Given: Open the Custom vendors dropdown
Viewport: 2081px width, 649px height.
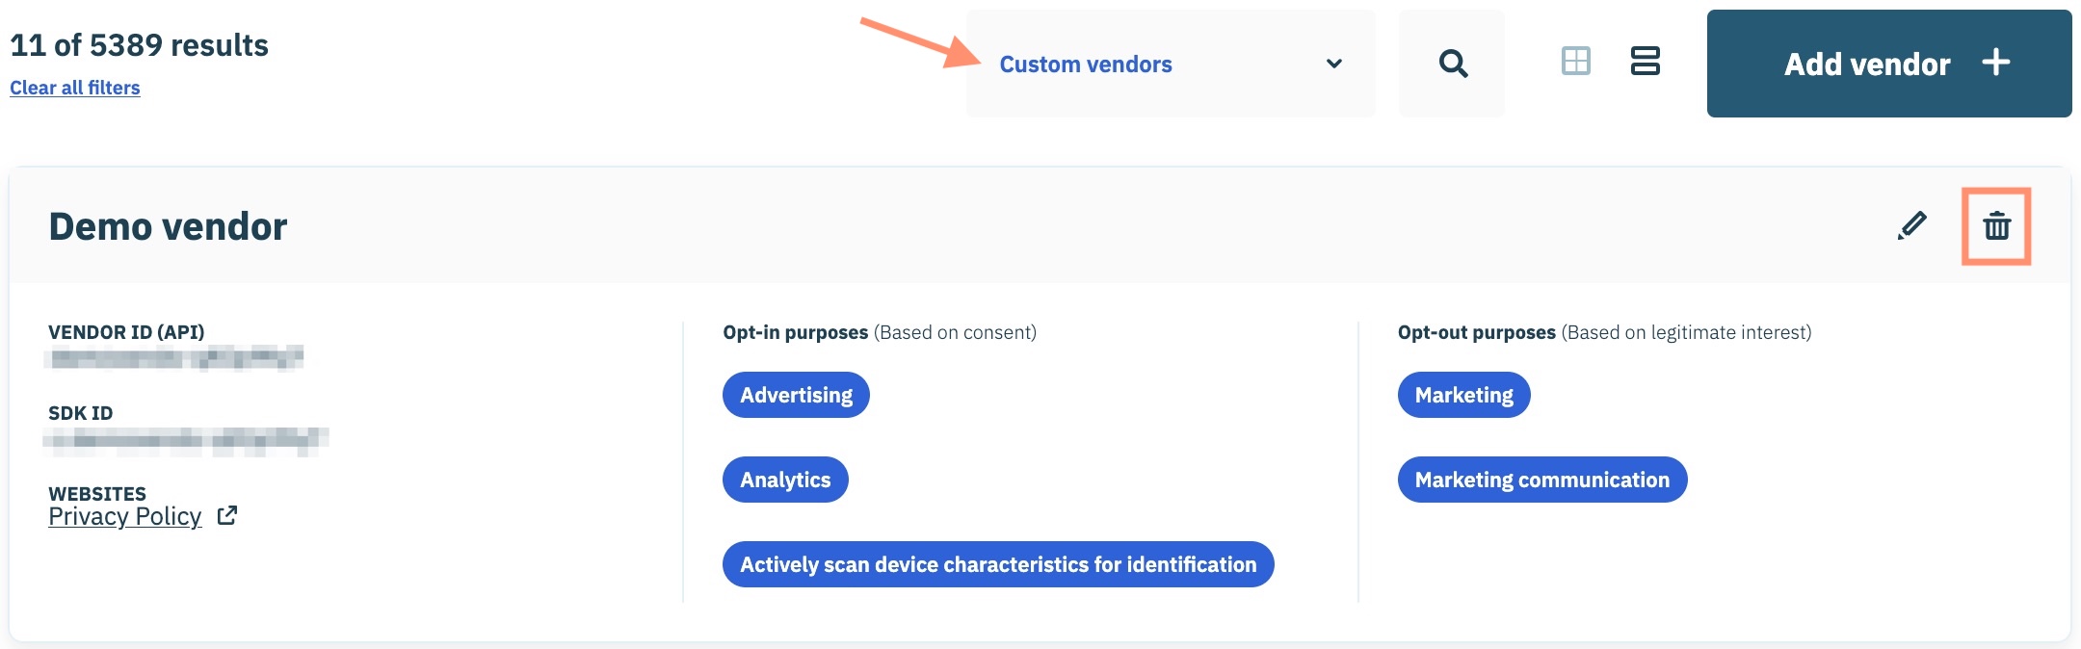Looking at the screenshot, I should coord(1170,64).
